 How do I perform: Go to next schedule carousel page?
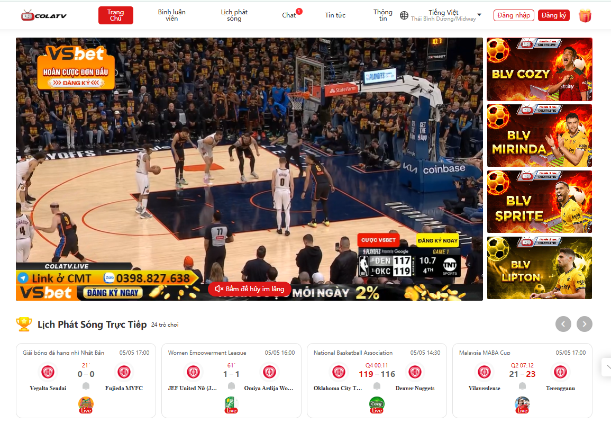coord(584,324)
